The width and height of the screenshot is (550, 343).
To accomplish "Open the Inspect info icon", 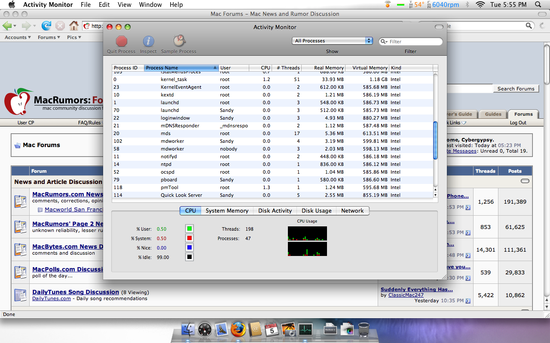I will pyautogui.click(x=148, y=41).
